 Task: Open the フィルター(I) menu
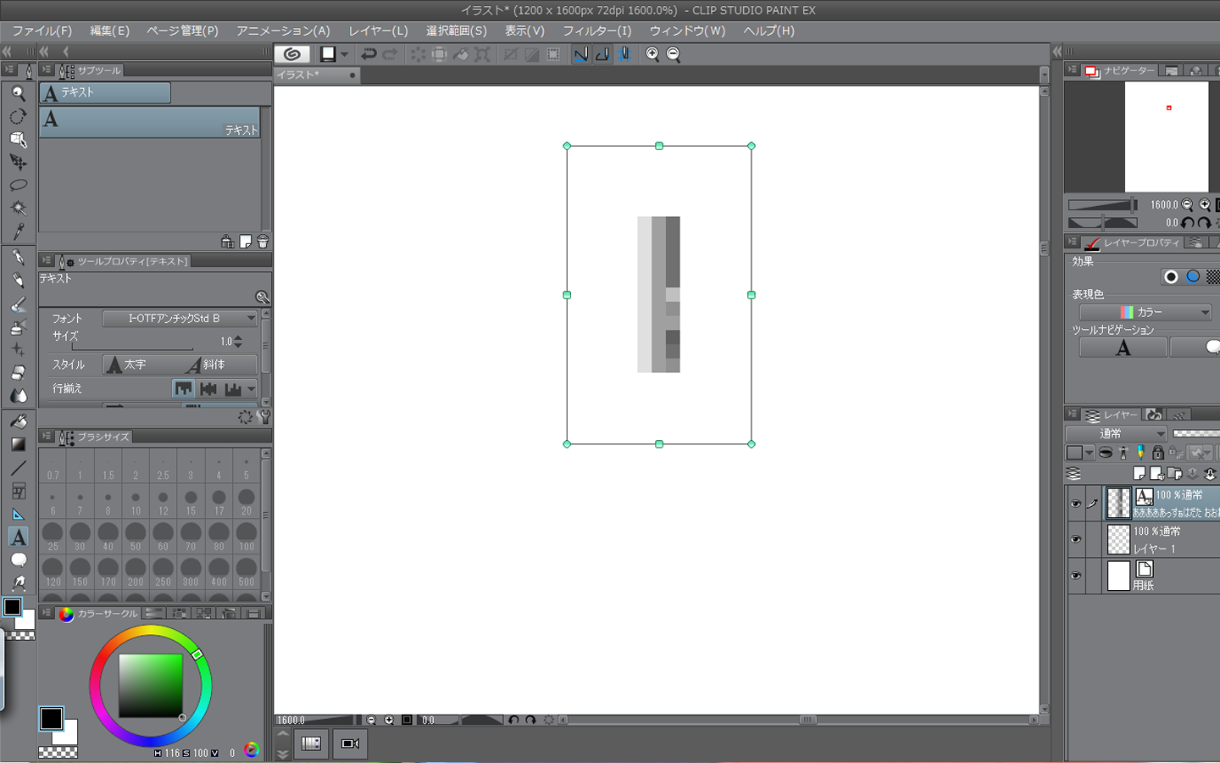click(x=597, y=31)
